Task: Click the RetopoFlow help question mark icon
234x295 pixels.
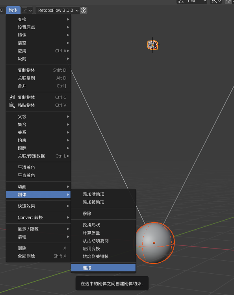Action: (x=84, y=10)
